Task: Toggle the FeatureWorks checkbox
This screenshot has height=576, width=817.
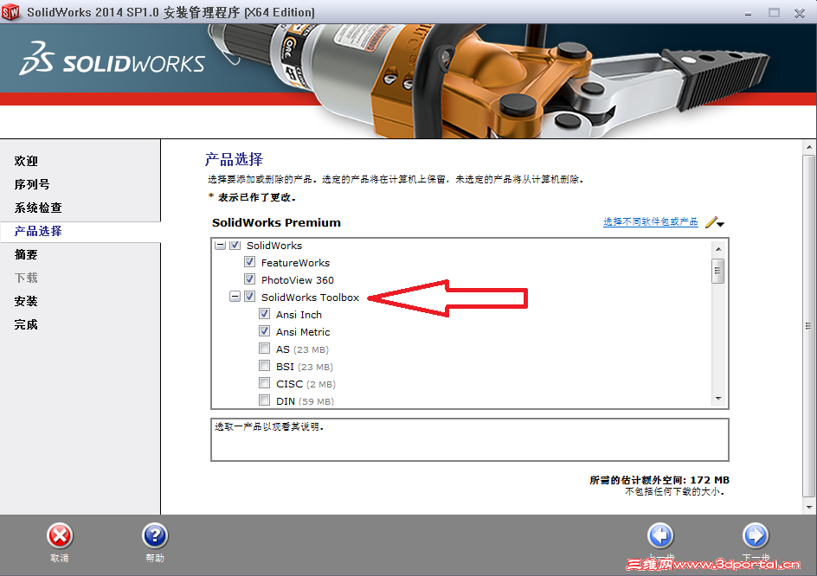Action: coord(249,262)
